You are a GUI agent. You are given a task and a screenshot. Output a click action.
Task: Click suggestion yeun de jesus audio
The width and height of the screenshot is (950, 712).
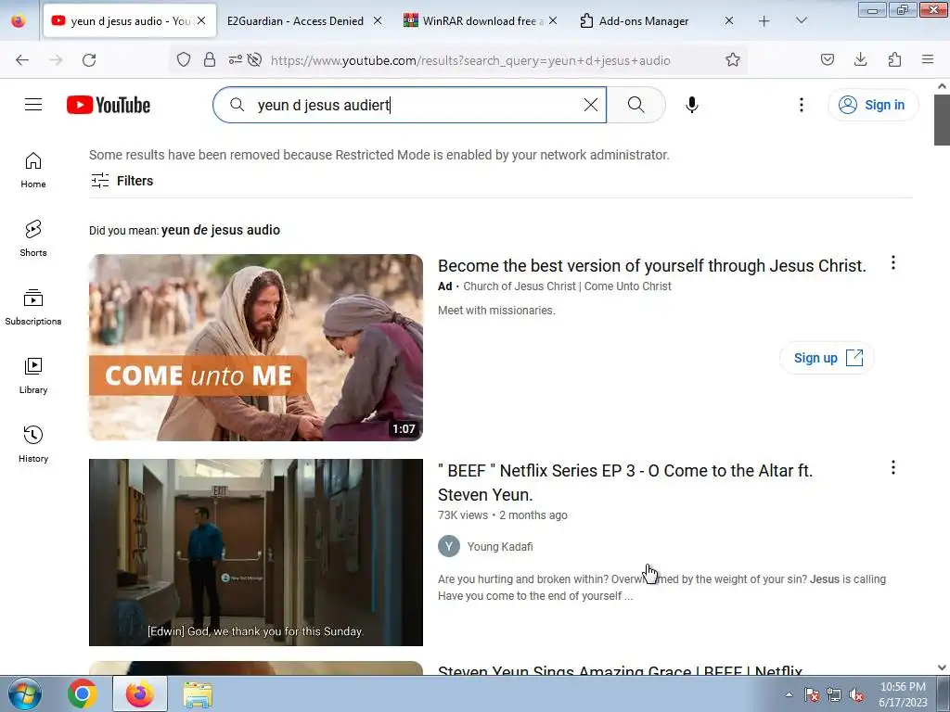[221, 230]
